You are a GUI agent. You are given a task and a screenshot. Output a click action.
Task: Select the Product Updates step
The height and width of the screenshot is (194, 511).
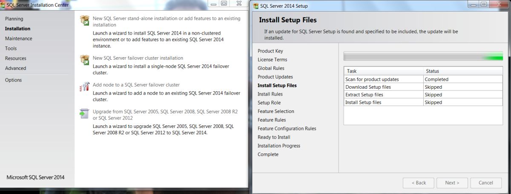pyautogui.click(x=275, y=77)
